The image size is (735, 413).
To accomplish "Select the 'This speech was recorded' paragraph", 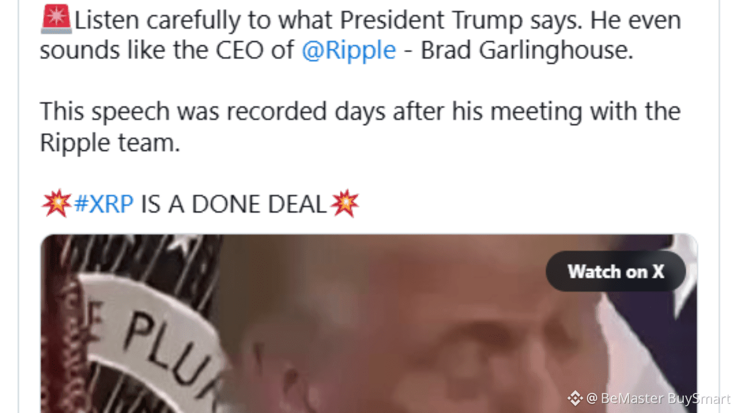I will (360, 127).
